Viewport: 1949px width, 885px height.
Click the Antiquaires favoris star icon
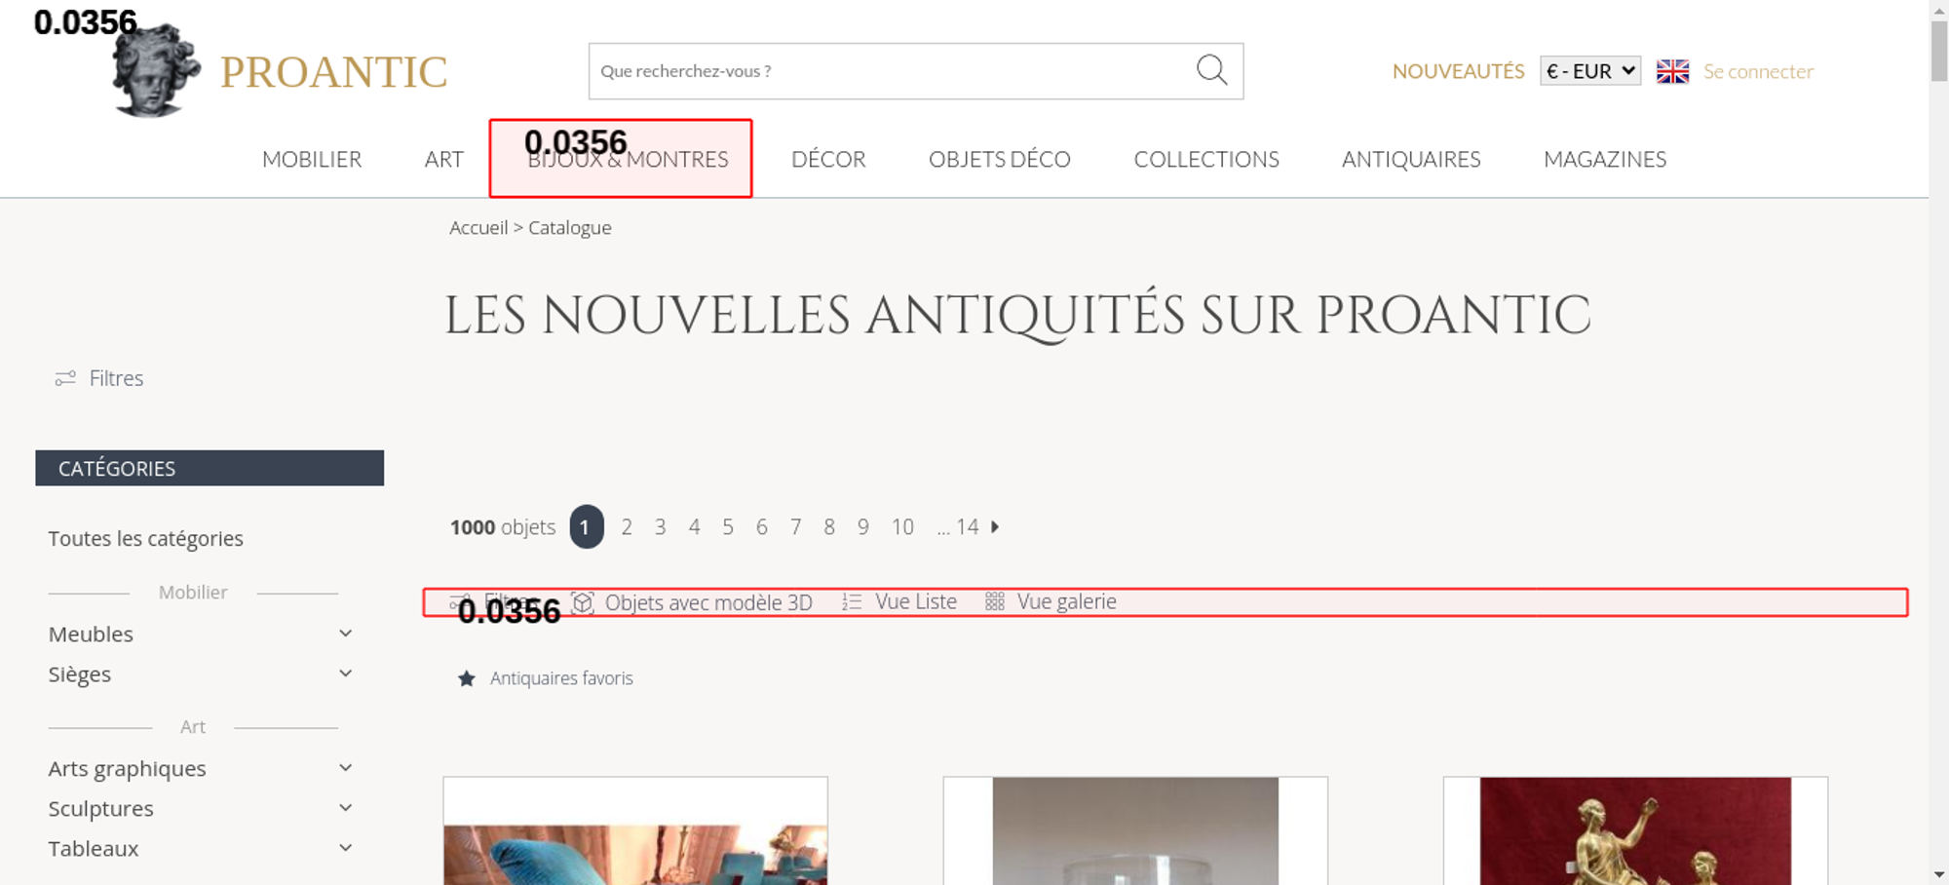tap(467, 678)
